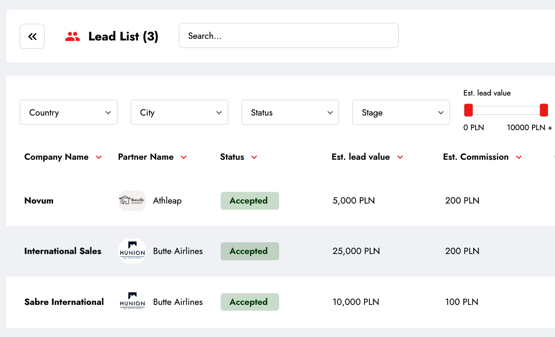Expand the Stage filter dropdown
555x337 pixels.
pyautogui.click(x=401, y=112)
